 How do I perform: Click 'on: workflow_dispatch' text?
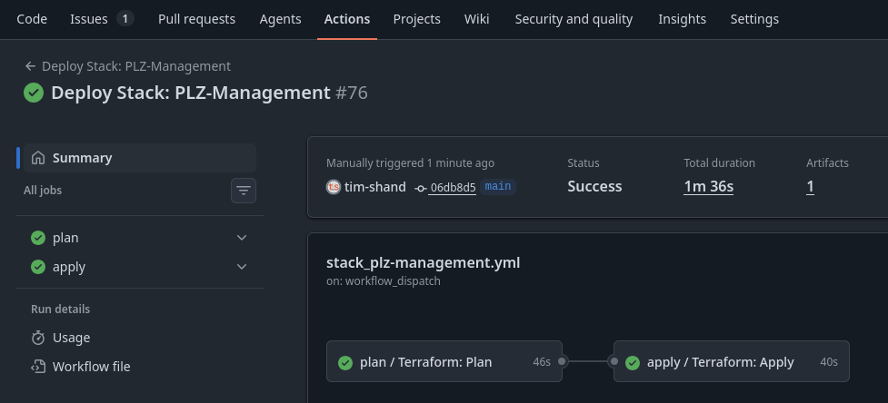pos(384,280)
